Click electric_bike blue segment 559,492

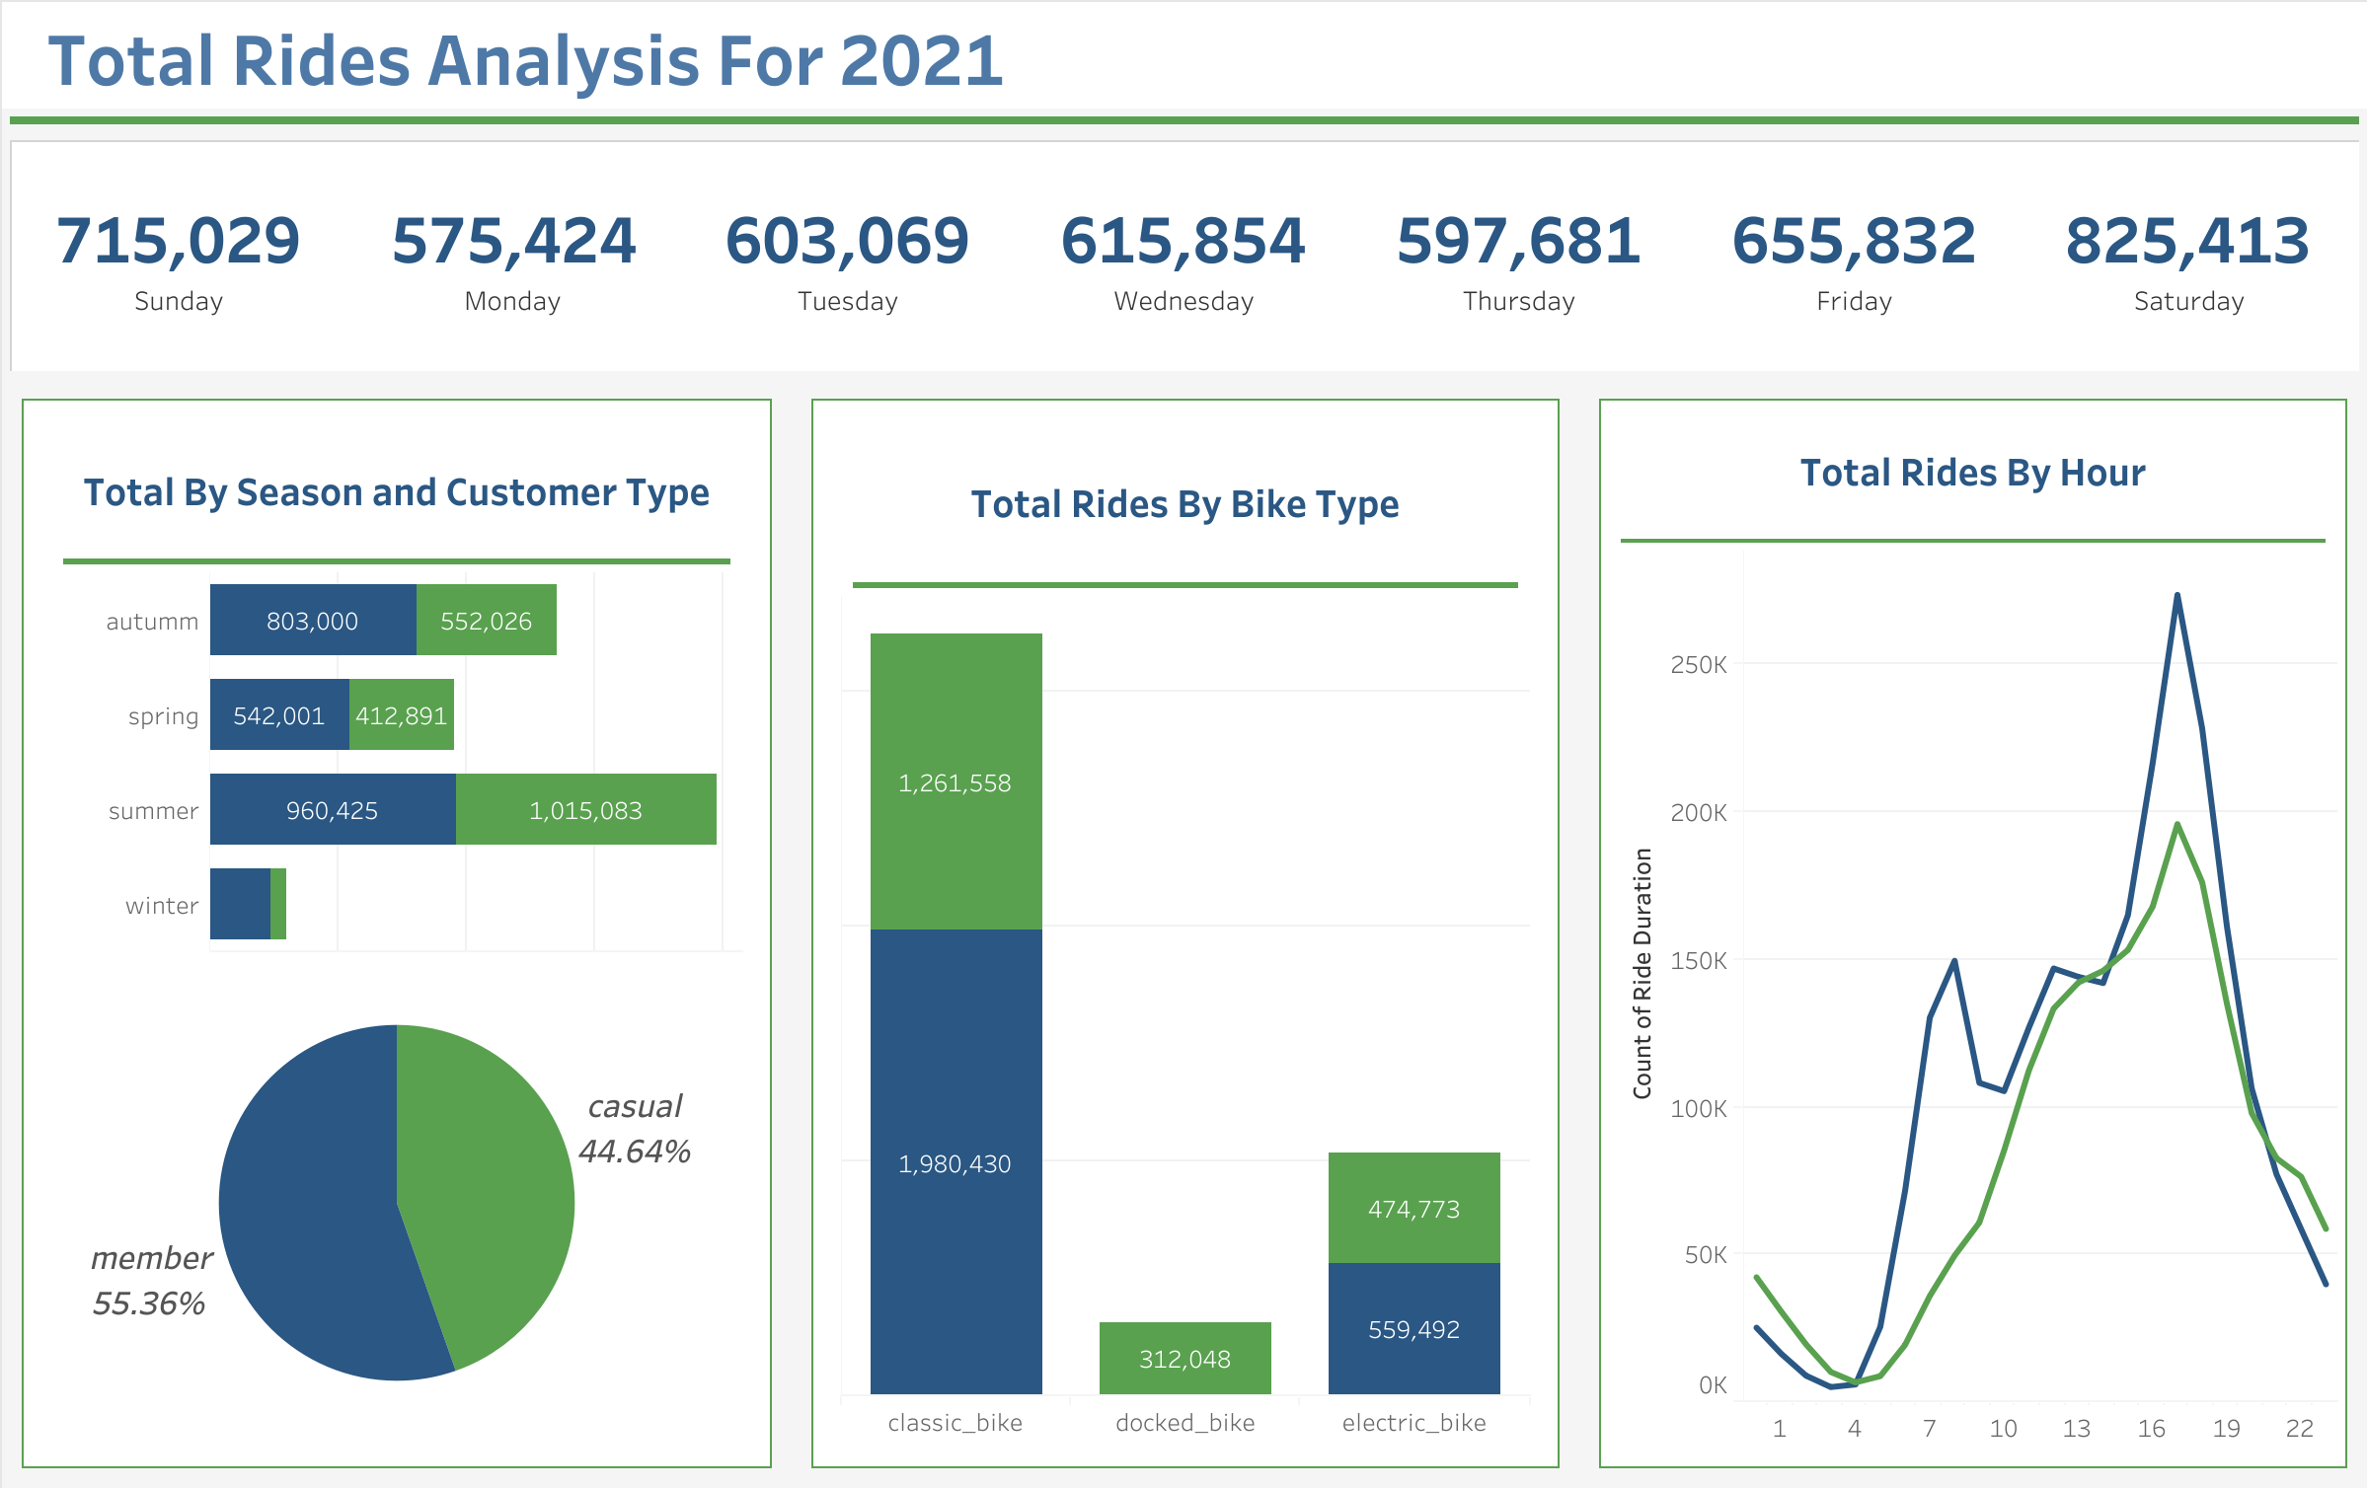pyautogui.click(x=1413, y=1328)
